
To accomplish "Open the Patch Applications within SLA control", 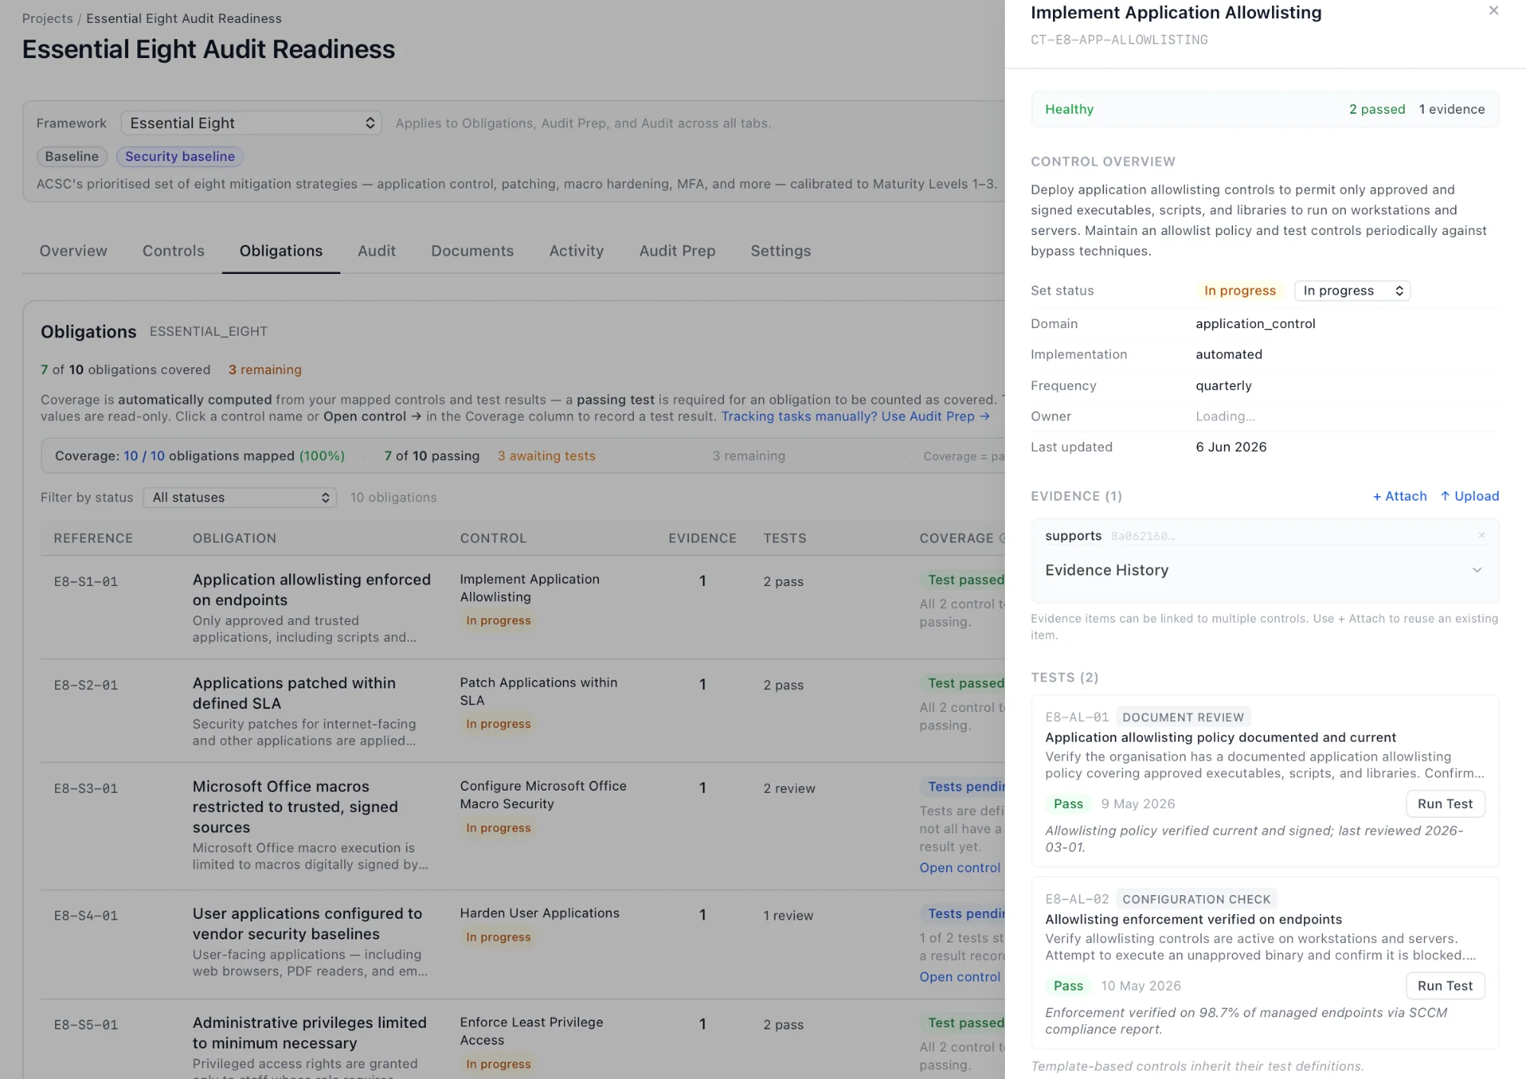I will click(x=539, y=691).
